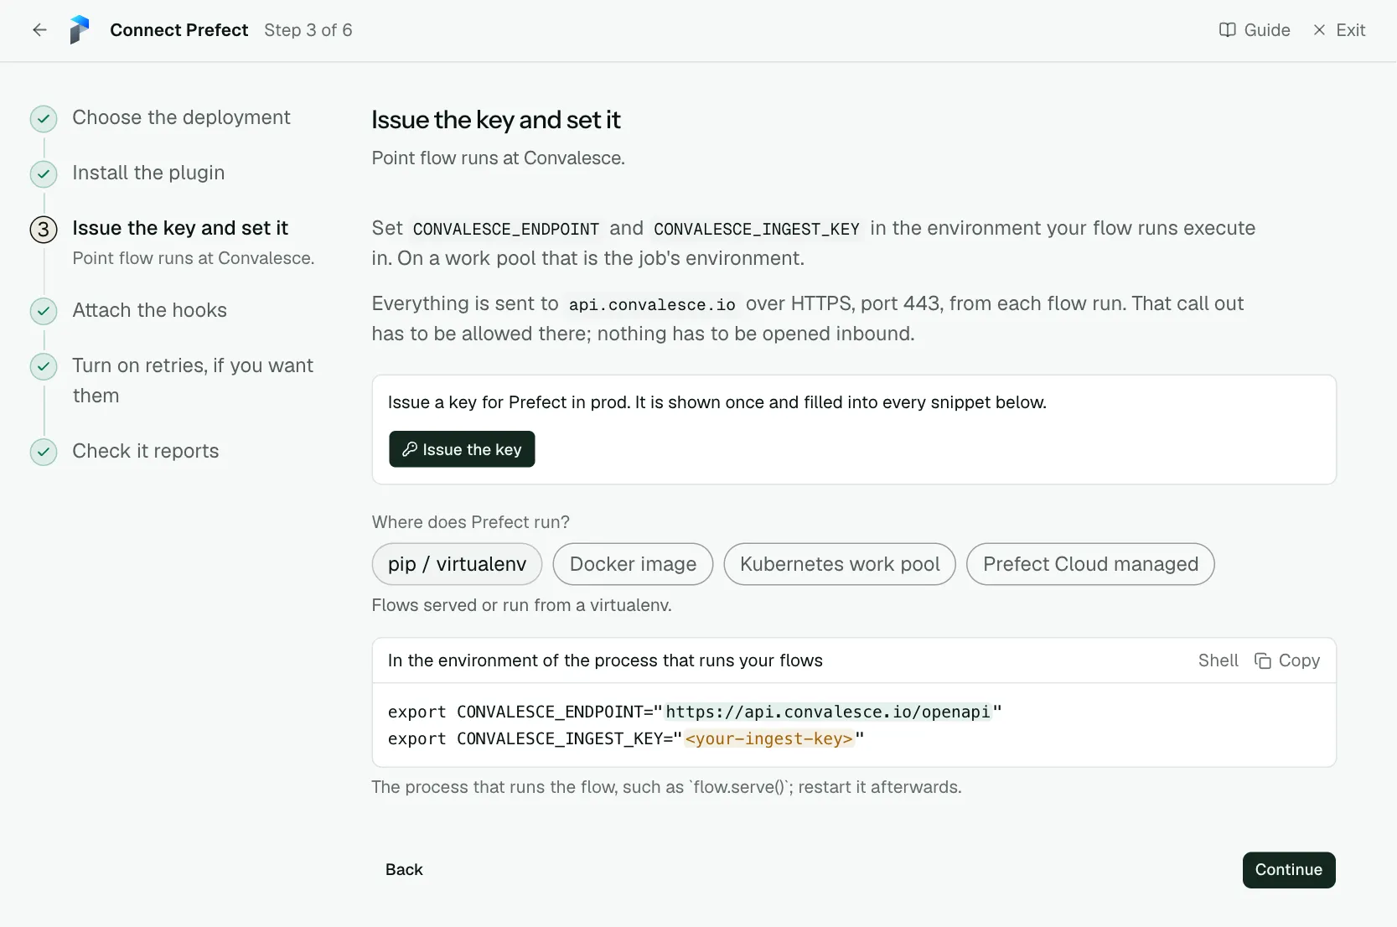Image resolution: width=1397 pixels, height=927 pixels.
Task: Click the step 3 number circle
Action: point(44,230)
